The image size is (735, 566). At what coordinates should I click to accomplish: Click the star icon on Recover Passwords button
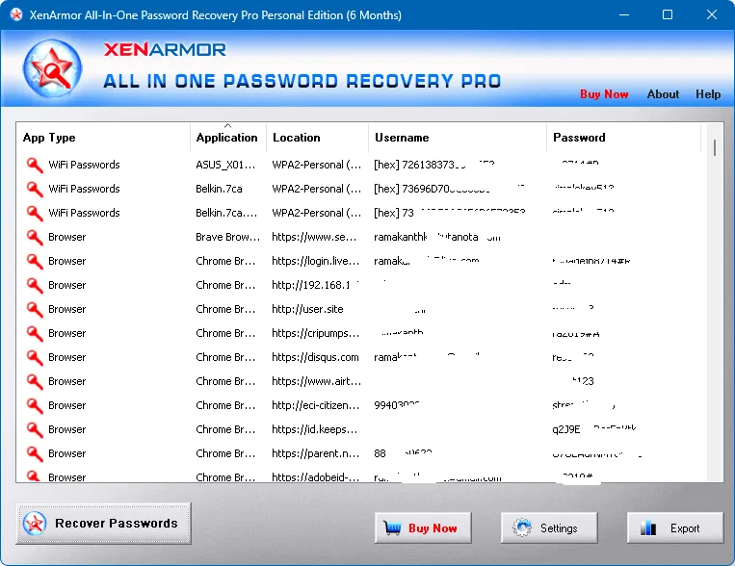36,524
